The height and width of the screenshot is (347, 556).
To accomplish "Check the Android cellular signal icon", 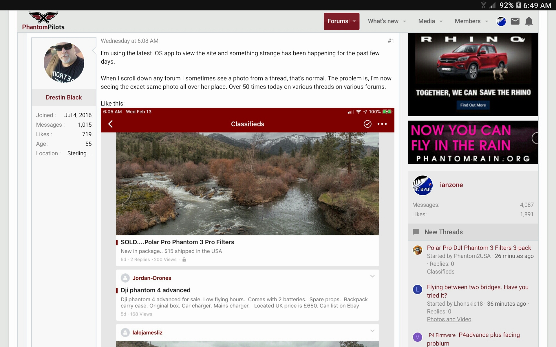I will [492, 5].
